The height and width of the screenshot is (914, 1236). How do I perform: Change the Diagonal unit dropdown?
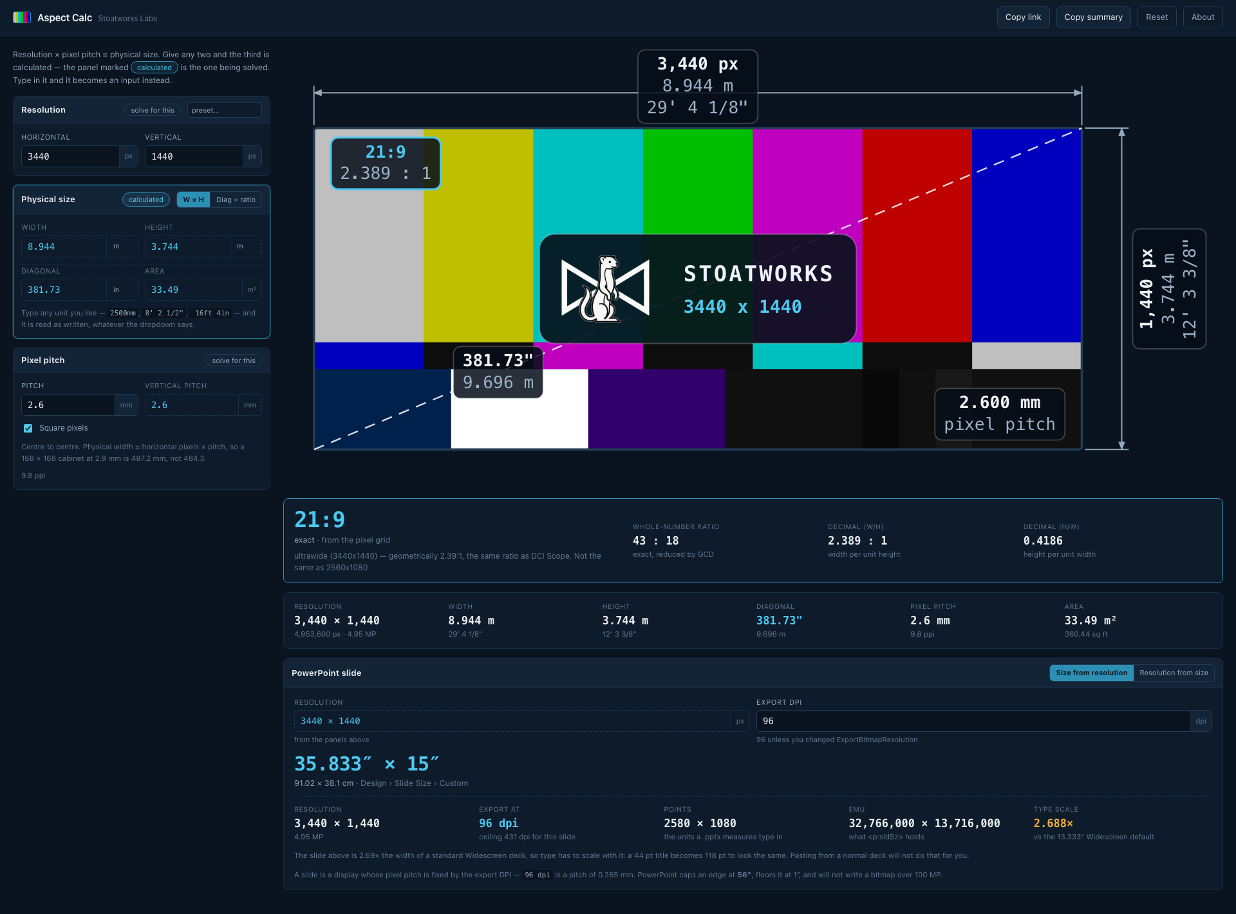(122, 290)
